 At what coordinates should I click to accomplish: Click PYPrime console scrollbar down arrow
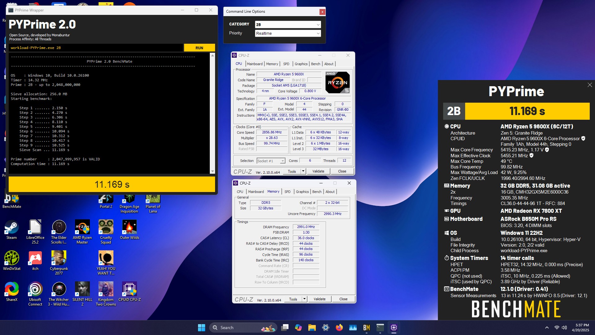coord(212,171)
